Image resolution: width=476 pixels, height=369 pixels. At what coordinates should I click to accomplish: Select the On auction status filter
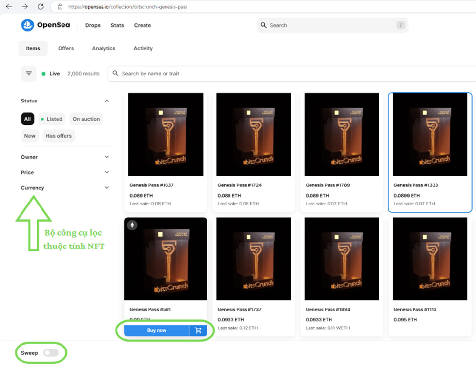86,119
